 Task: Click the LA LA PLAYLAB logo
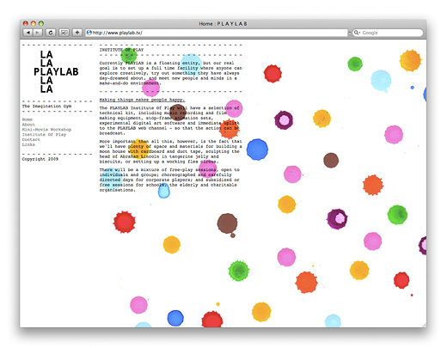pos(56,71)
